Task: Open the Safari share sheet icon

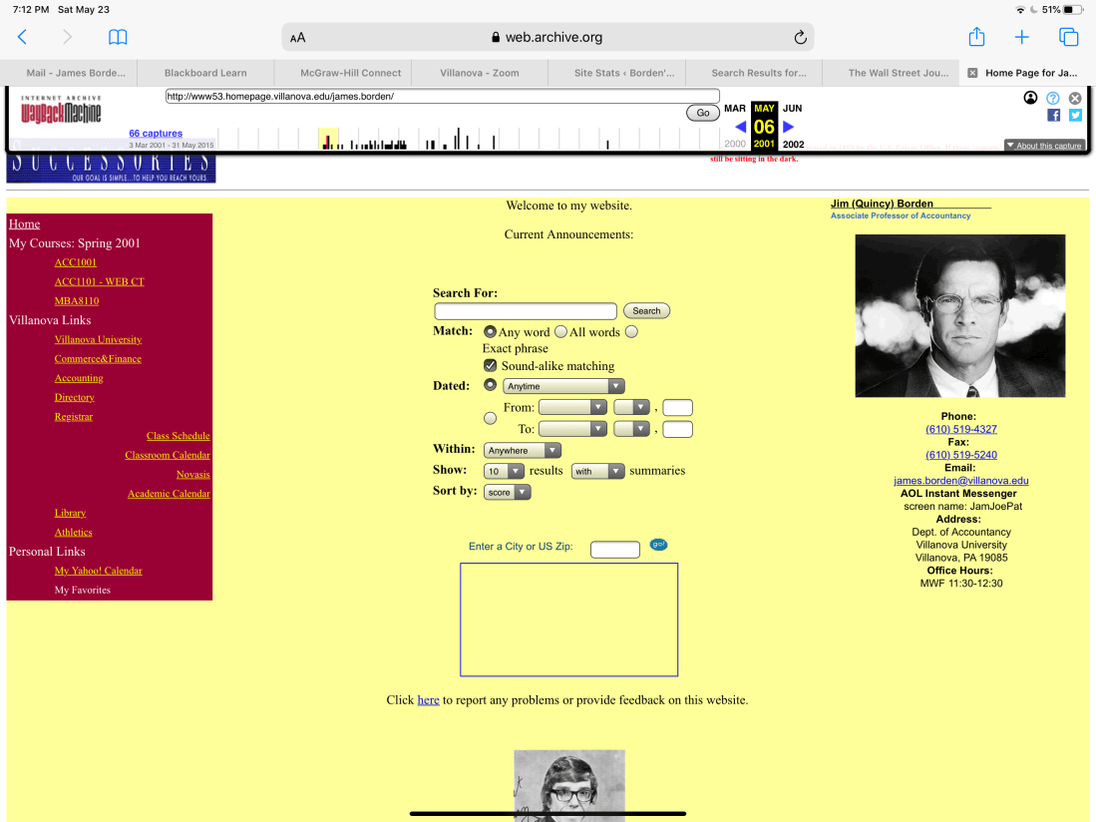Action: [x=976, y=37]
